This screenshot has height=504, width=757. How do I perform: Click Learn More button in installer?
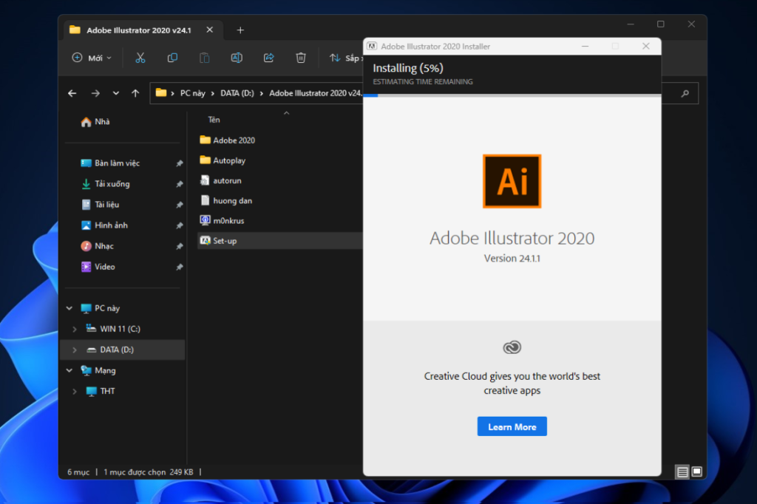tap(512, 426)
